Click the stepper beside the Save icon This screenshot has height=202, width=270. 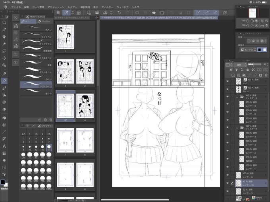(111, 13)
